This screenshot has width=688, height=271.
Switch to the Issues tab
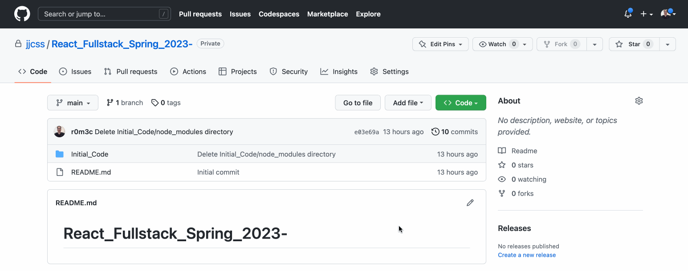click(75, 72)
